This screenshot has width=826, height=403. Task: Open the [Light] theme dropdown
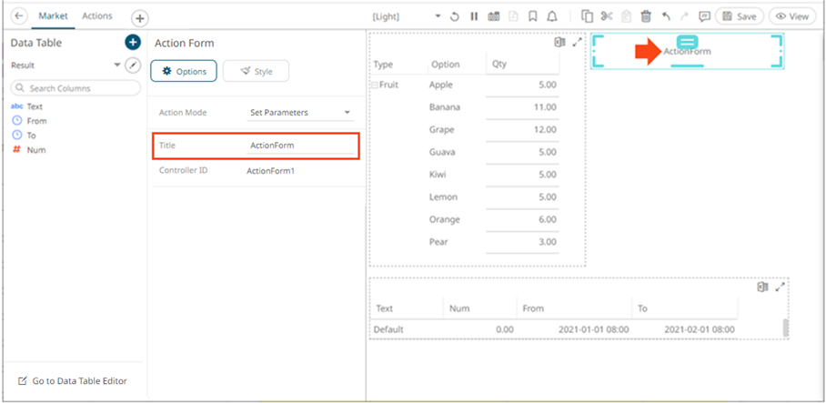point(406,16)
